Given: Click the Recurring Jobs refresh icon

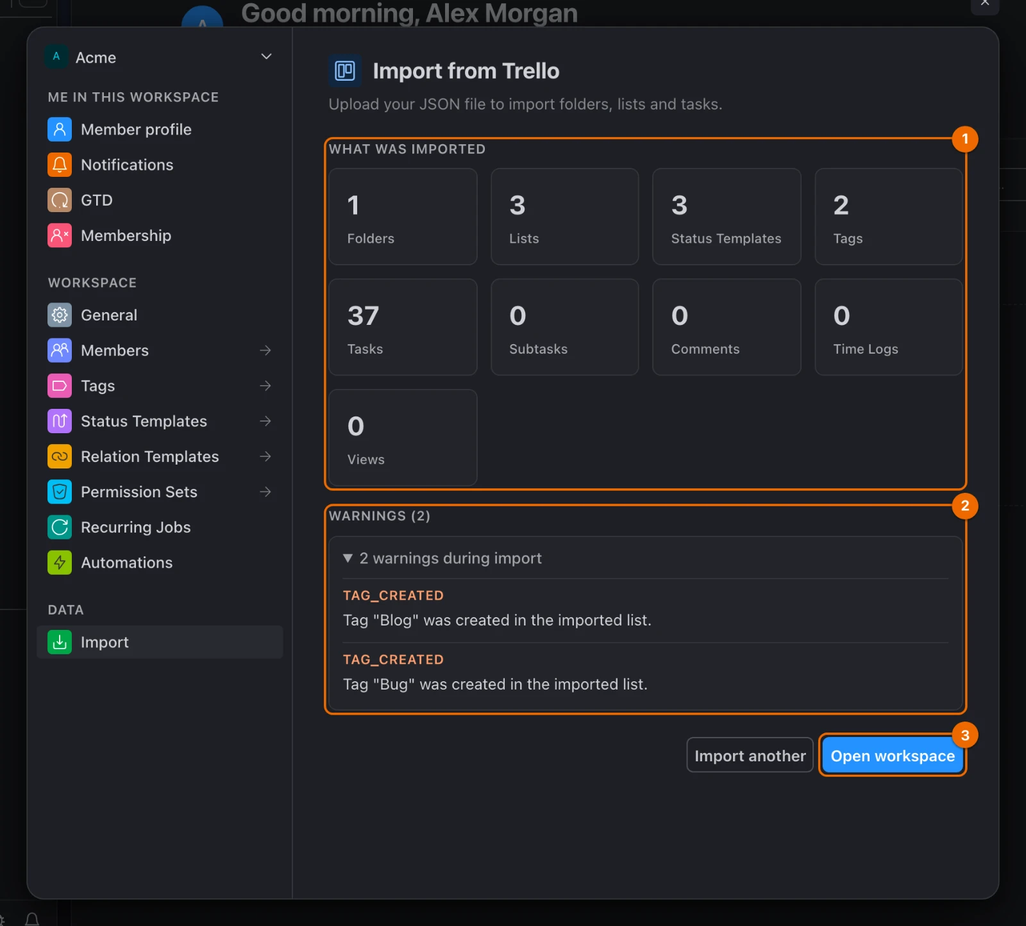Looking at the screenshot, I should click(60, 527).
